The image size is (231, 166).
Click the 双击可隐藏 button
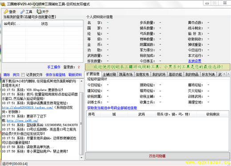[x=158, y=156]
